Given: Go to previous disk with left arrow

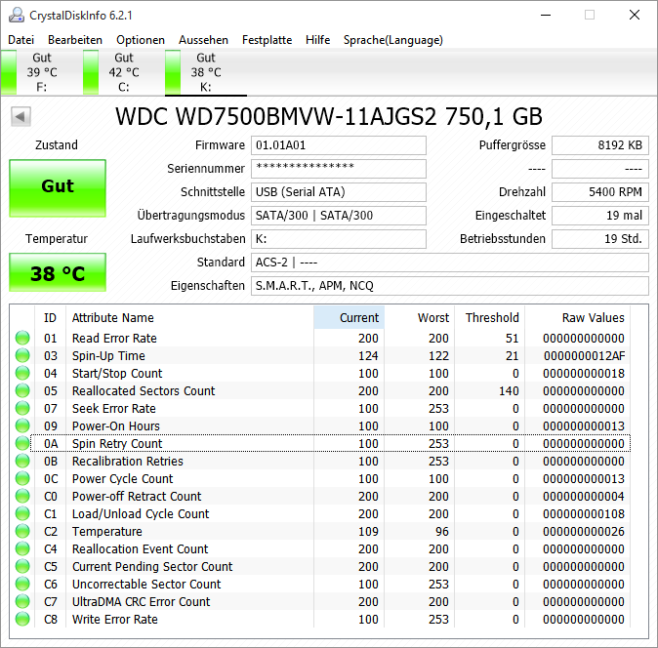Looking at the screenshot, I should click(21, 116).
